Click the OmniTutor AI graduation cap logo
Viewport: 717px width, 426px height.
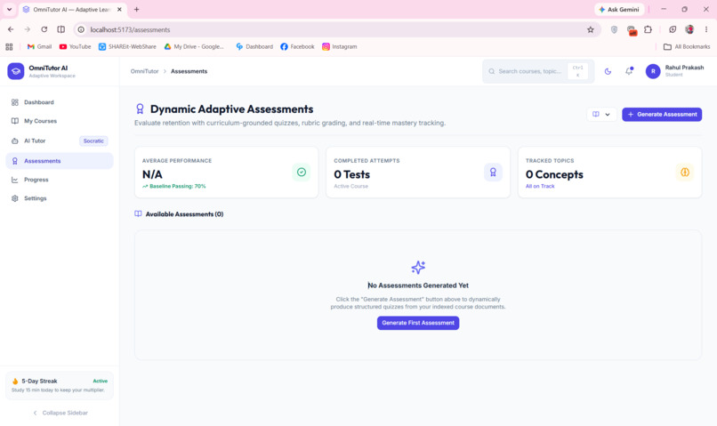[15, 71]
